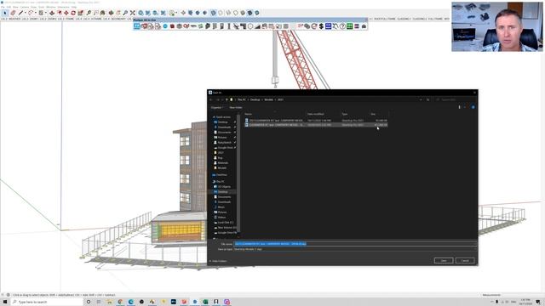Viewport: 545px width, 306px height.
Task: Click the Zoom Extents tool
Action: 133,13
